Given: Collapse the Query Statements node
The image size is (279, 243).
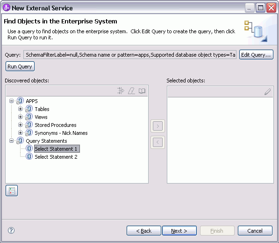Looking at the screenshot, I should pos(11,141).
